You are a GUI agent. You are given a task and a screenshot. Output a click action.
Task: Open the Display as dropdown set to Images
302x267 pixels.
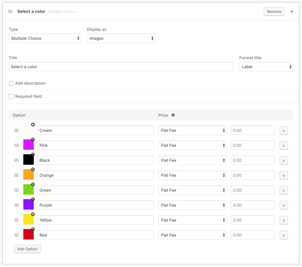pos(121,39)
